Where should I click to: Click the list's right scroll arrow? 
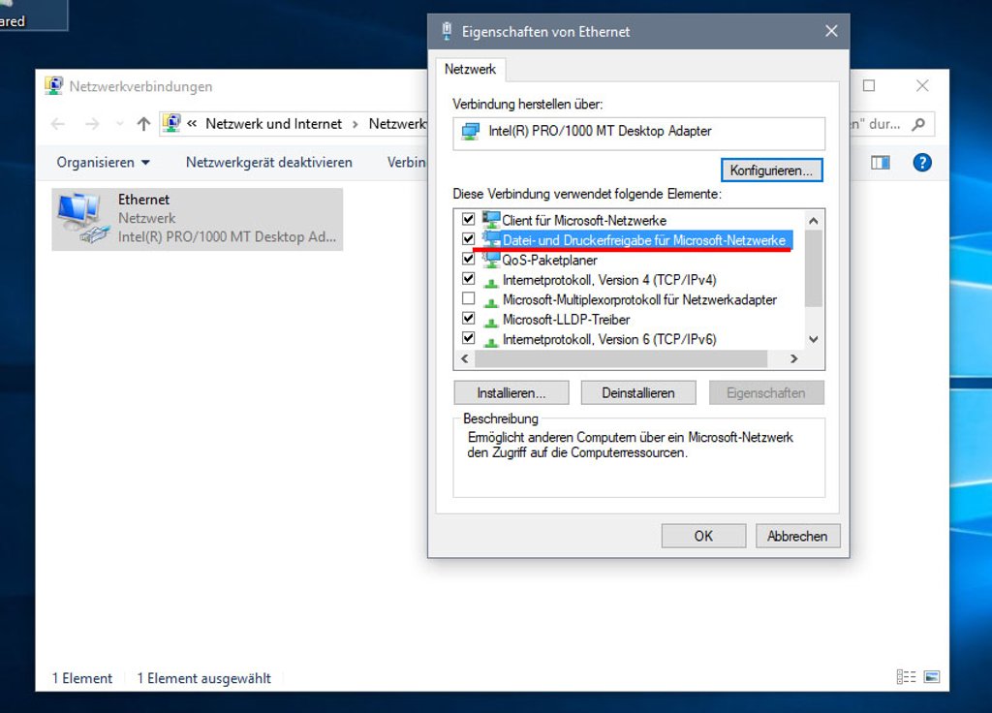click(794, 358)
